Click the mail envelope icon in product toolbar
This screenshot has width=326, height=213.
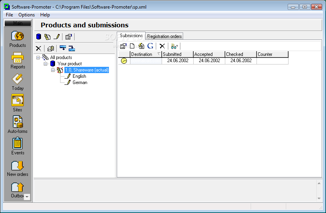[51, 48]
